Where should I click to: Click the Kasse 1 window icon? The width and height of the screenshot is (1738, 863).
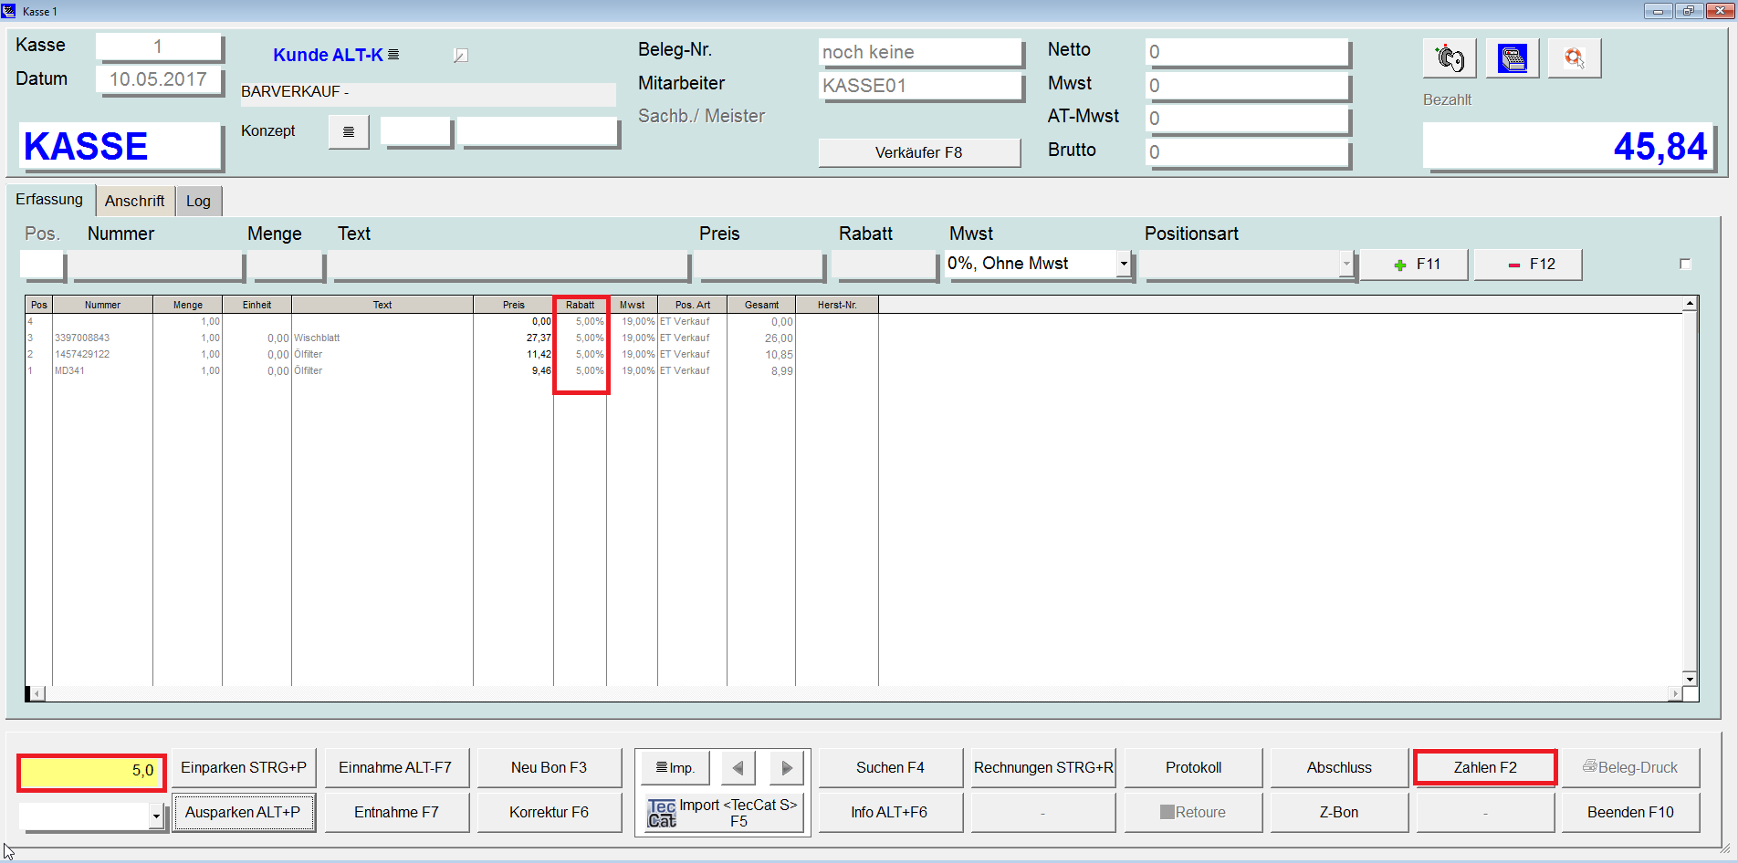pyautogui.click(x=9, y=11)
